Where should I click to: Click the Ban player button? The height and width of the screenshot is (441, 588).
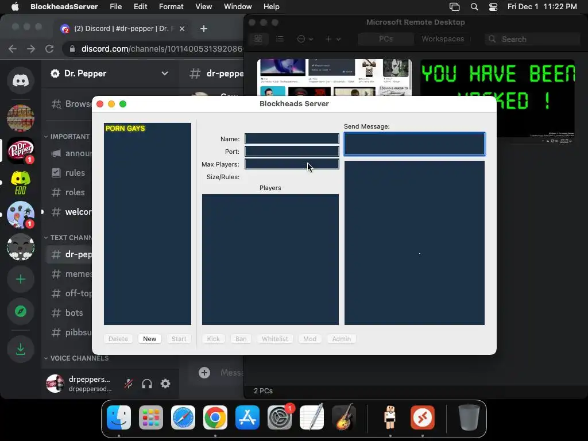point(241,339)
